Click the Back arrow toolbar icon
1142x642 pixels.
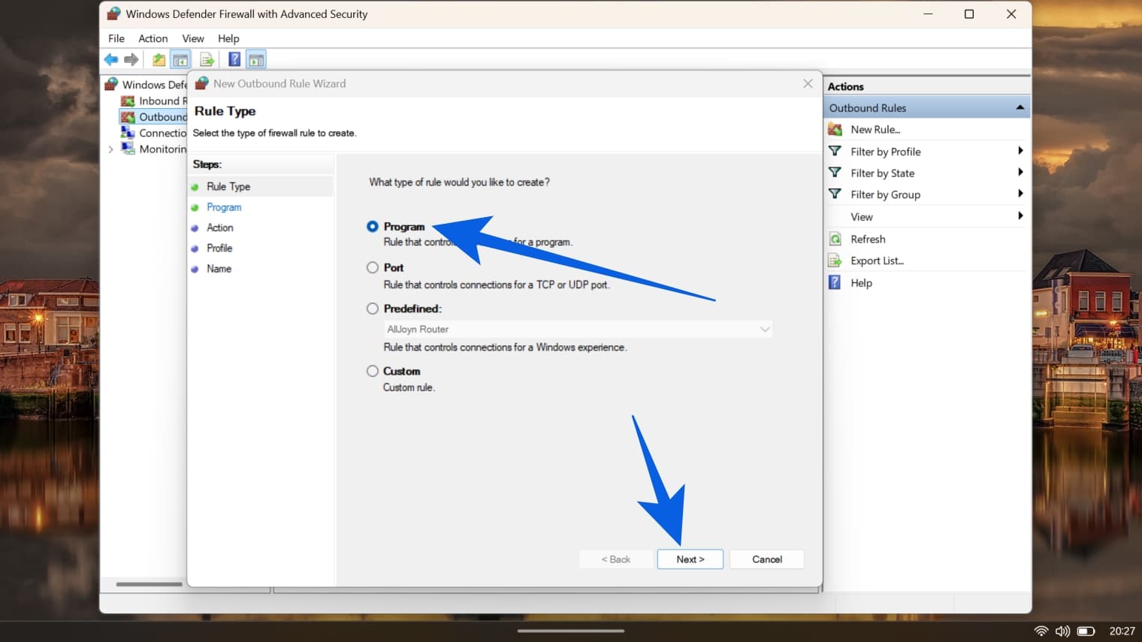point(111,59)
